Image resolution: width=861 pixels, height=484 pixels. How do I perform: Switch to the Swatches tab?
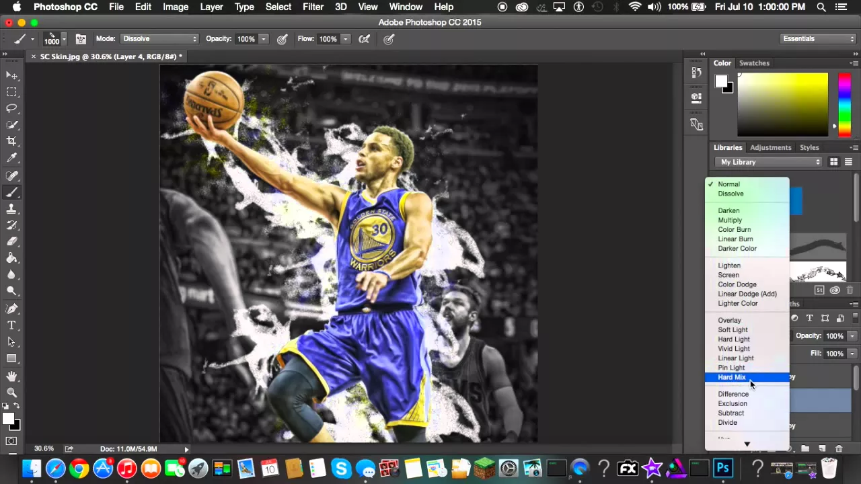pos(754,63)
